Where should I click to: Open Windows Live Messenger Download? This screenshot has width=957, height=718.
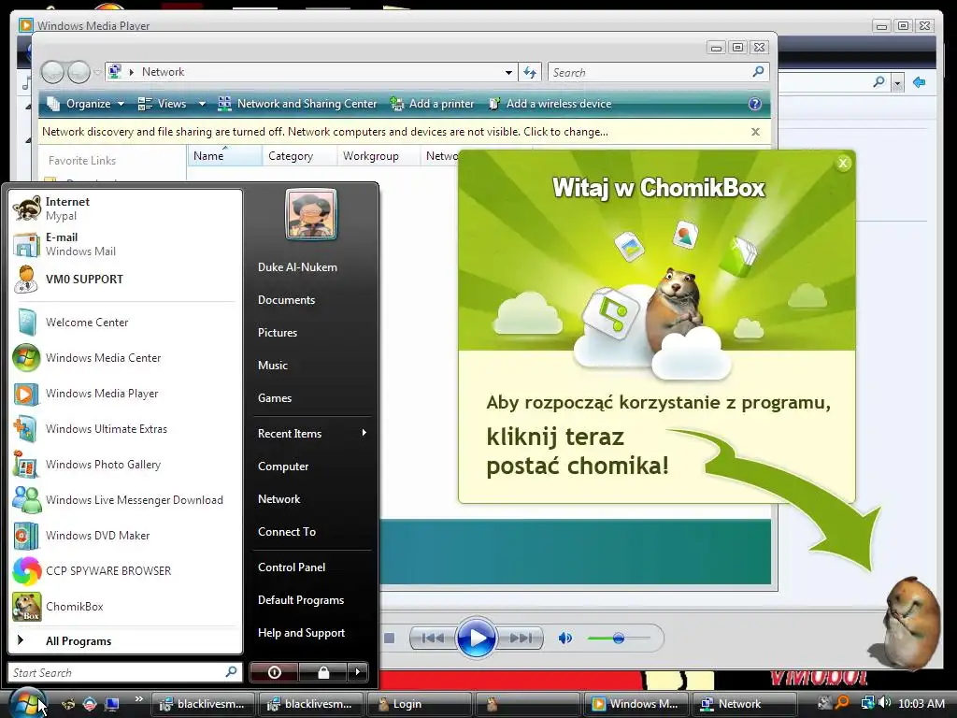point(124,500)
